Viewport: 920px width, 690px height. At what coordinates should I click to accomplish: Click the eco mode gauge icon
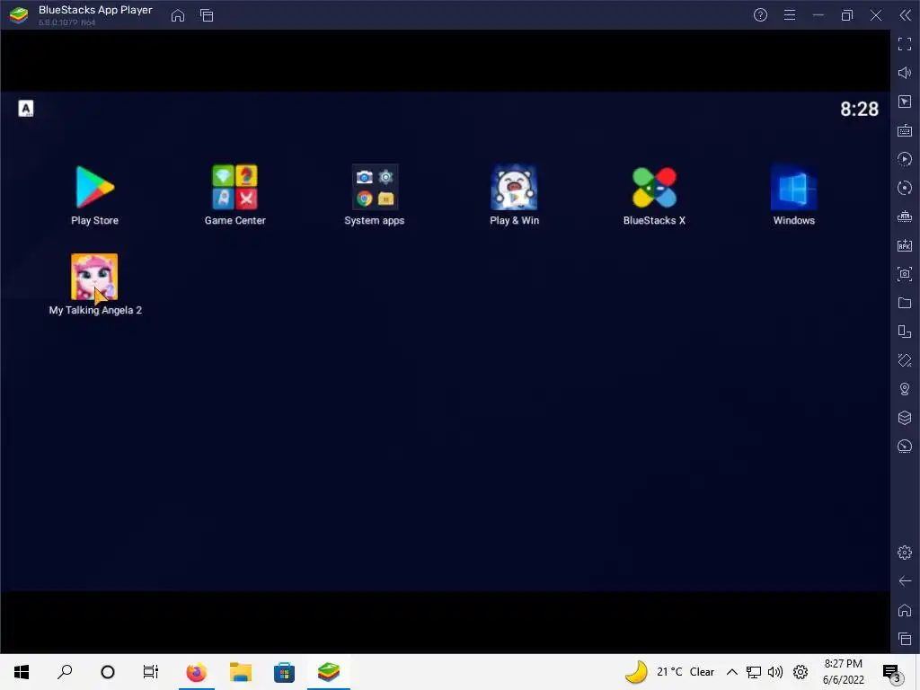pyautogui.click(x=905, y=447)
